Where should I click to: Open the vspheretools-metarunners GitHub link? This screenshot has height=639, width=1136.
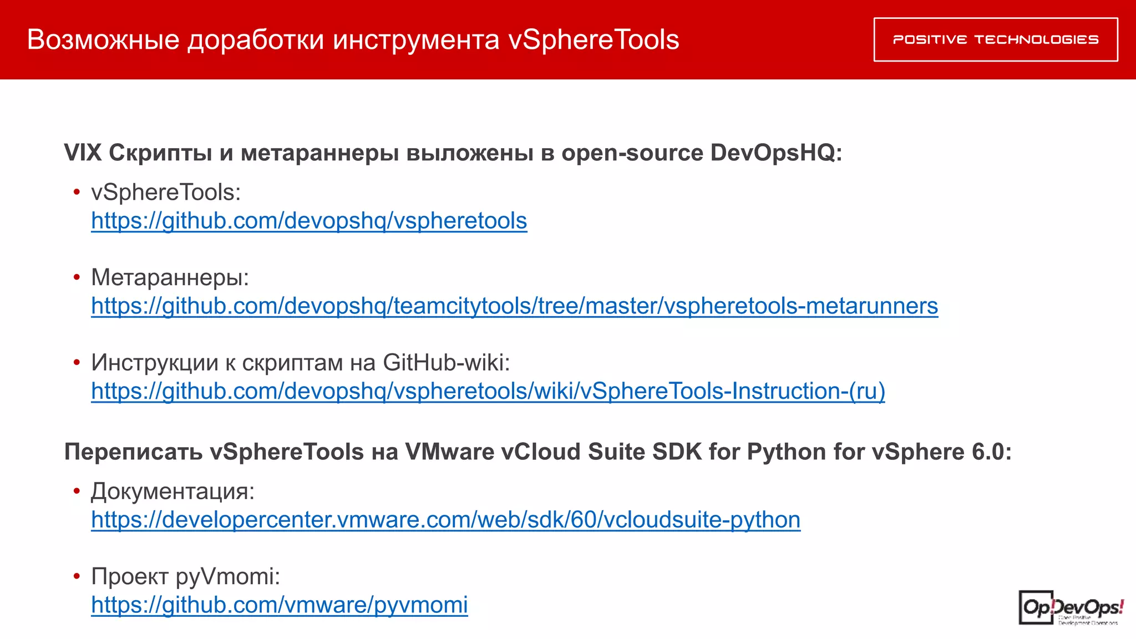coord(515,306)
